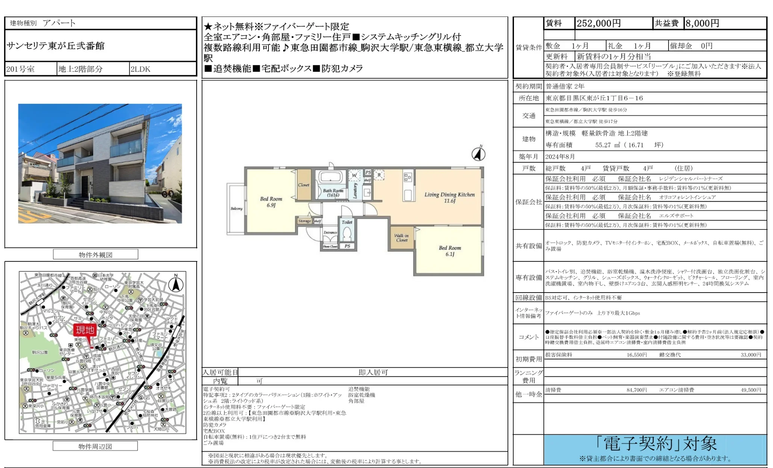Click the red 現地 marker on the map
Viewport: 773px width, 468px height.
point(85,330)
